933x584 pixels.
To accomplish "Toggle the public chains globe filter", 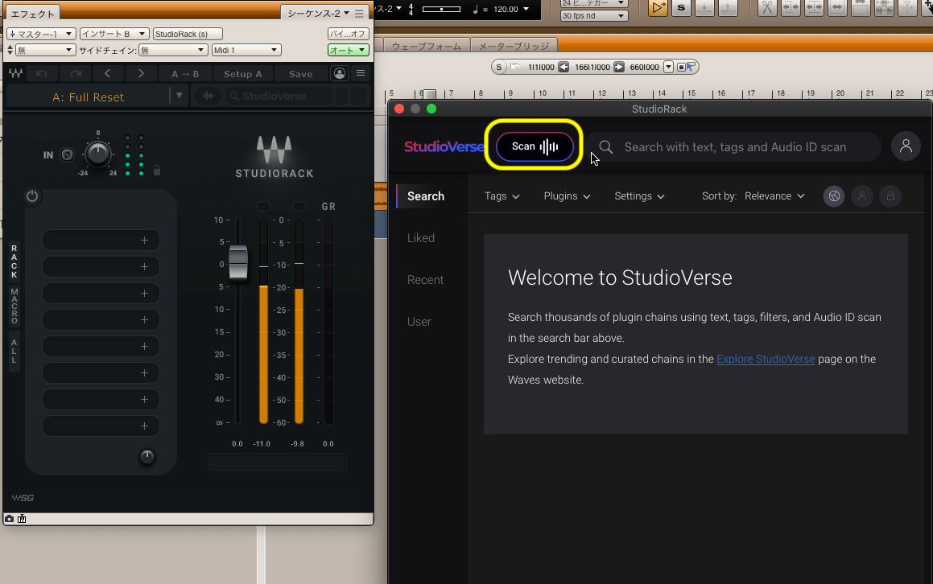I will point(834,196).
